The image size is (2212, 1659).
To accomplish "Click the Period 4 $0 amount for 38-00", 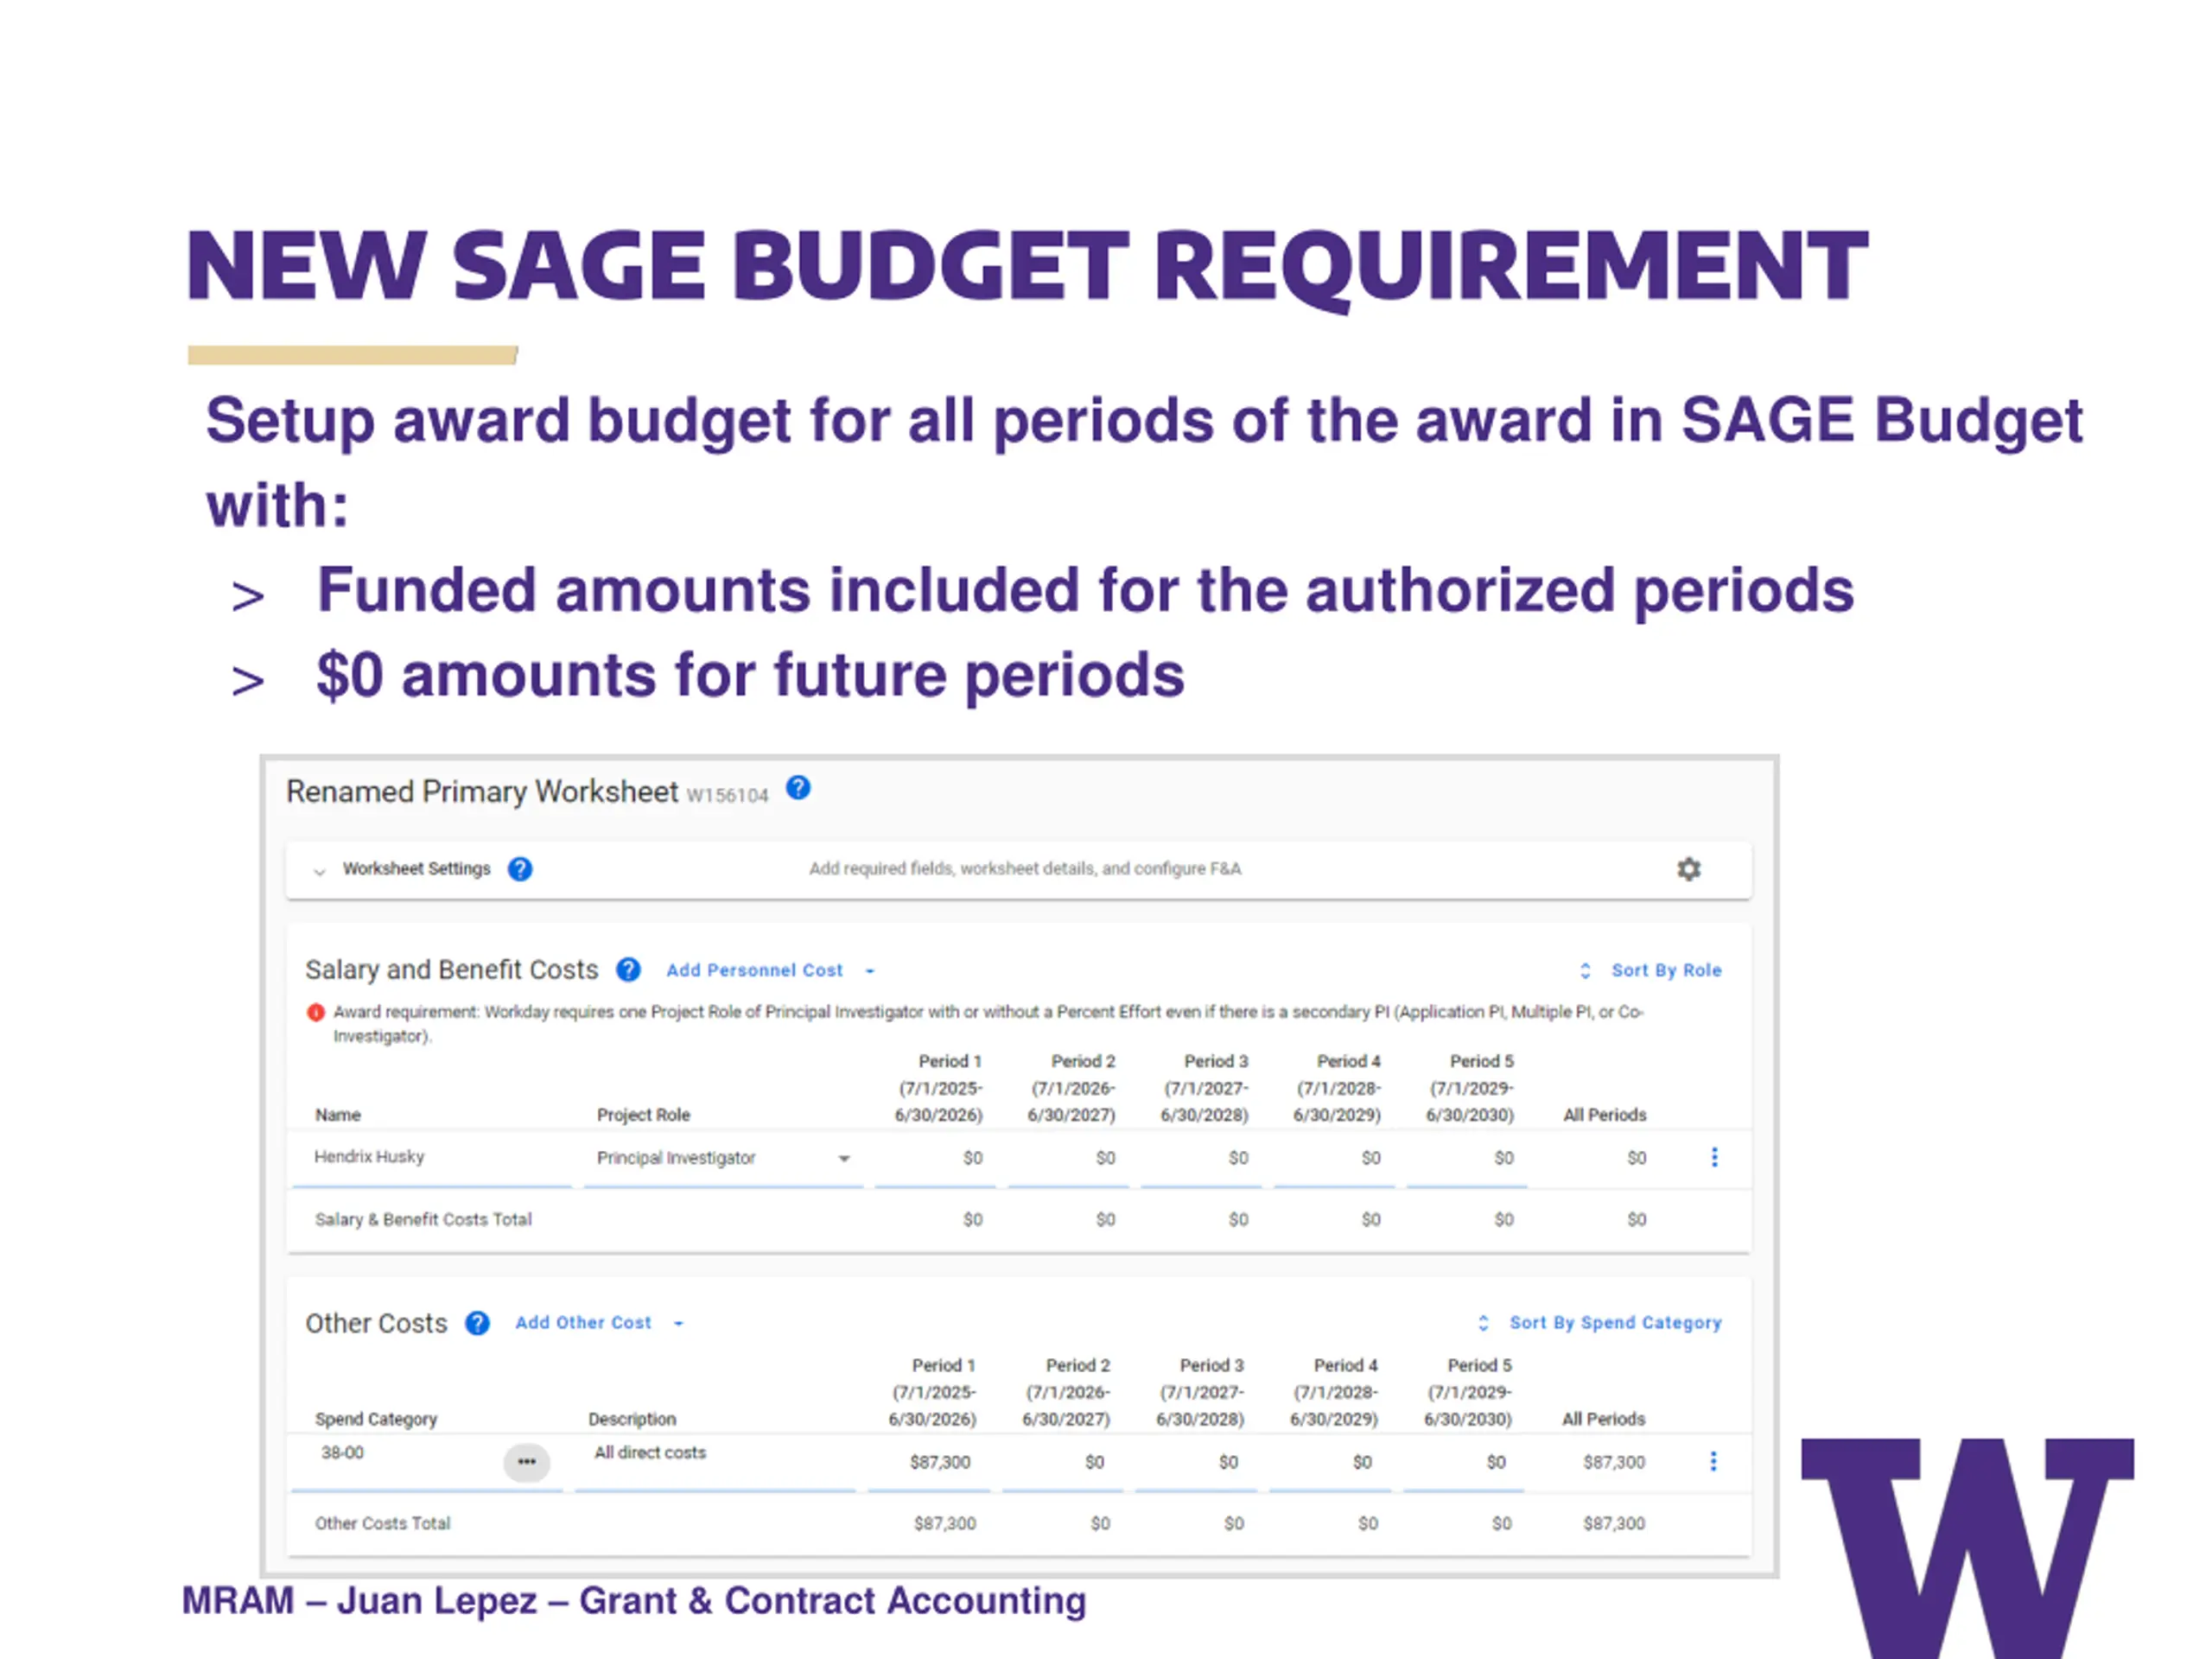I will pos(1362,1462).
